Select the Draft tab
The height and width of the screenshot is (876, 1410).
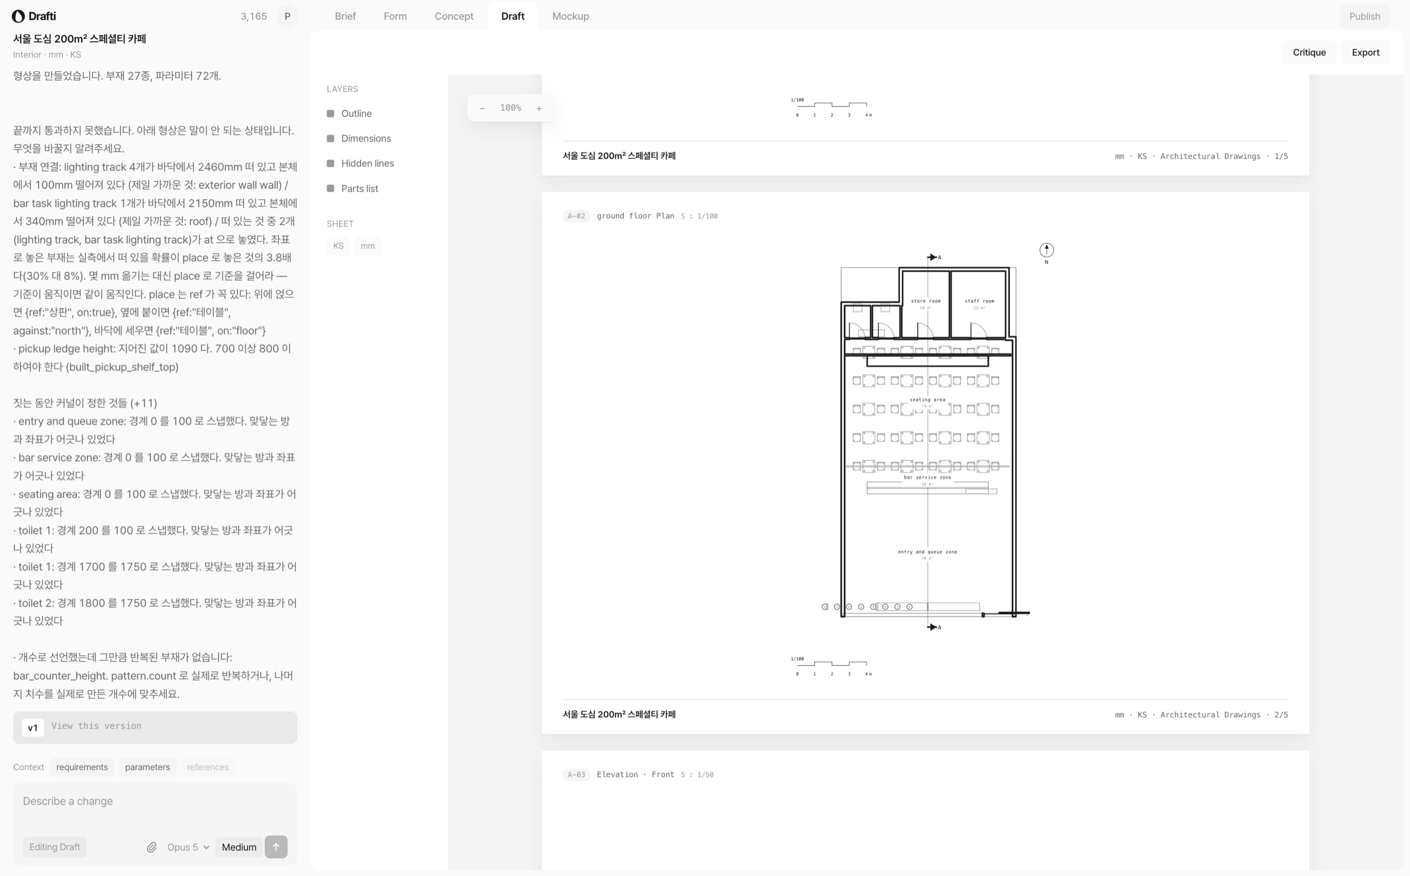pyautogui.click(x=512, y=16)
